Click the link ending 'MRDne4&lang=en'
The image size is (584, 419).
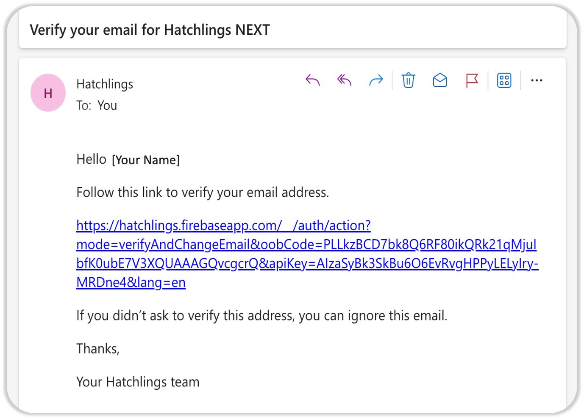131,282
